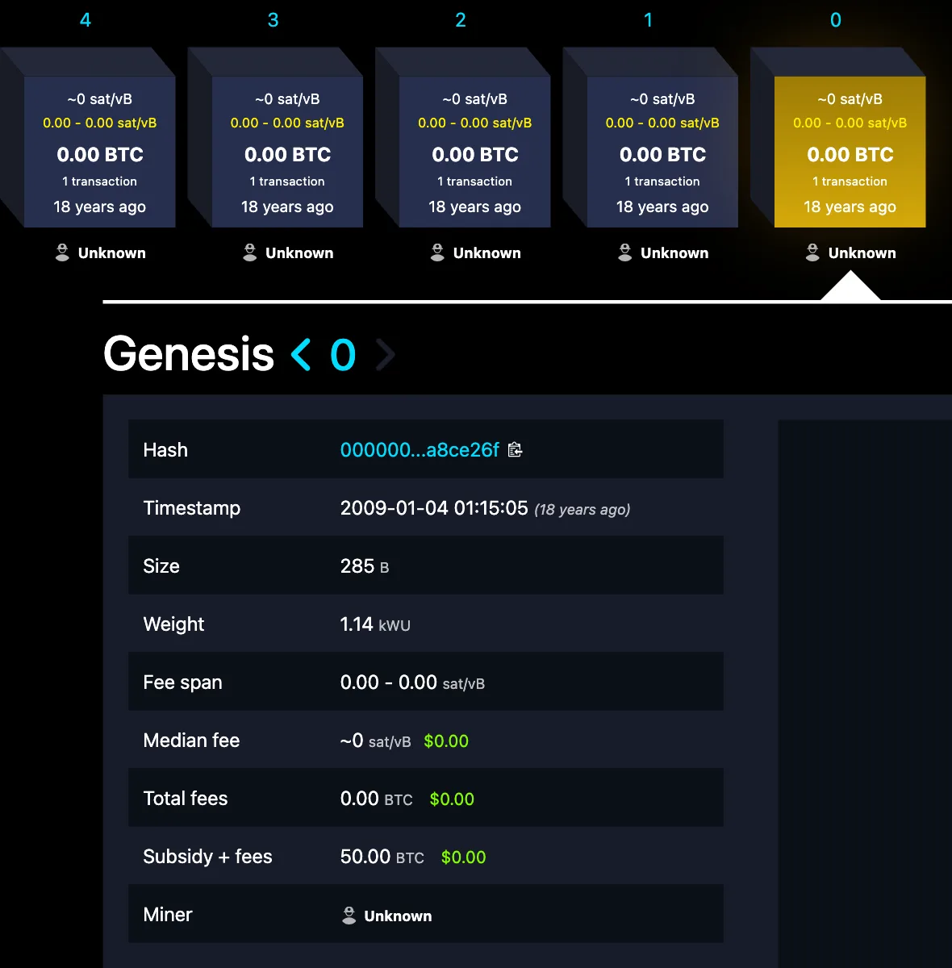
Task: Click '1 transaction' on block 3 cube
Action: tap(287, 181)
